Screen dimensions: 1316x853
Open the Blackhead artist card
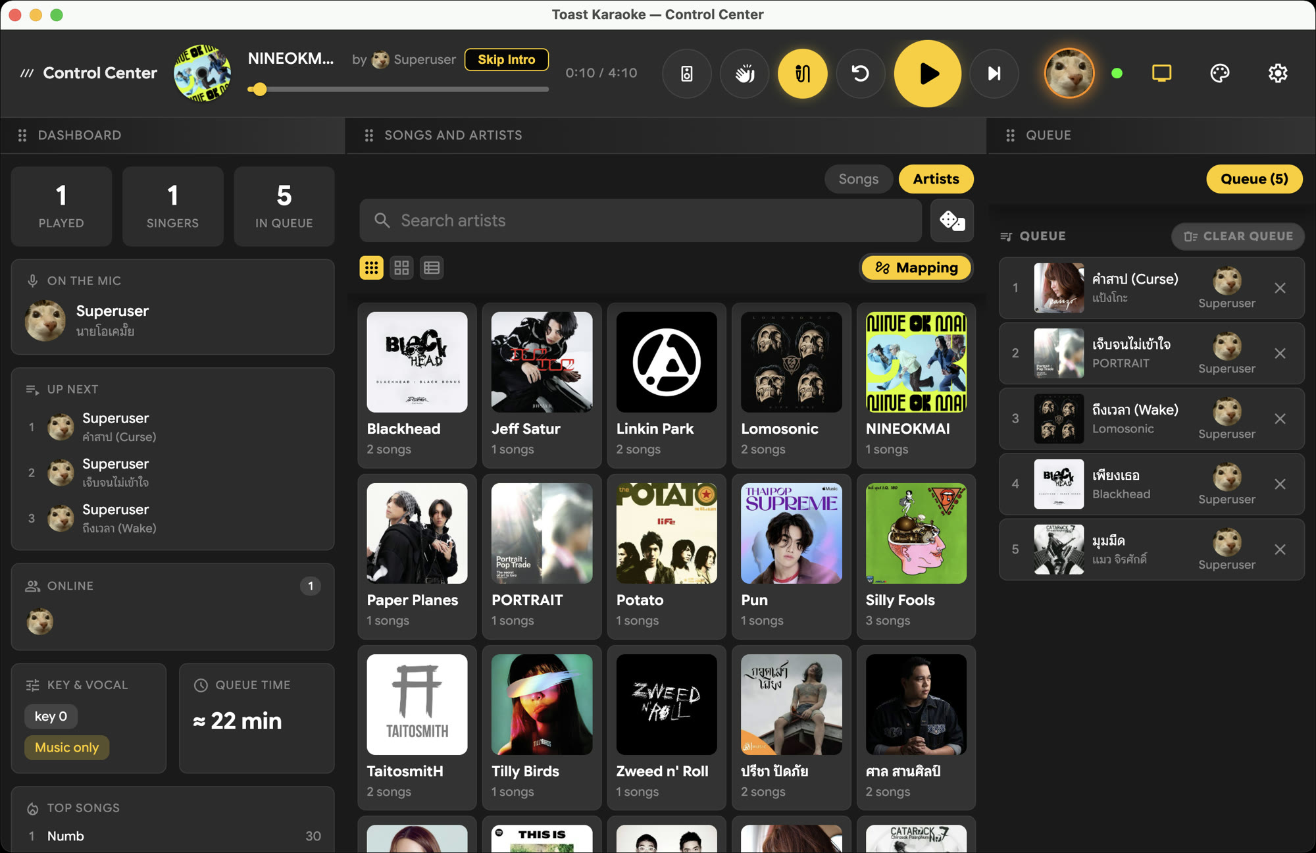pyautogui.click(x=417, y=386)
